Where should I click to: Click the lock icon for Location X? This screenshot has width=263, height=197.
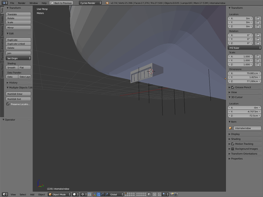(259, 18)
